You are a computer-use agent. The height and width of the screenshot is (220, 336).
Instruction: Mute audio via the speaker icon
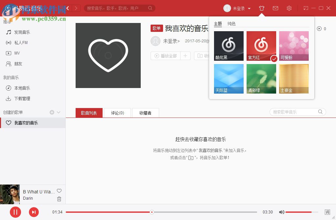tap(282, 212)
